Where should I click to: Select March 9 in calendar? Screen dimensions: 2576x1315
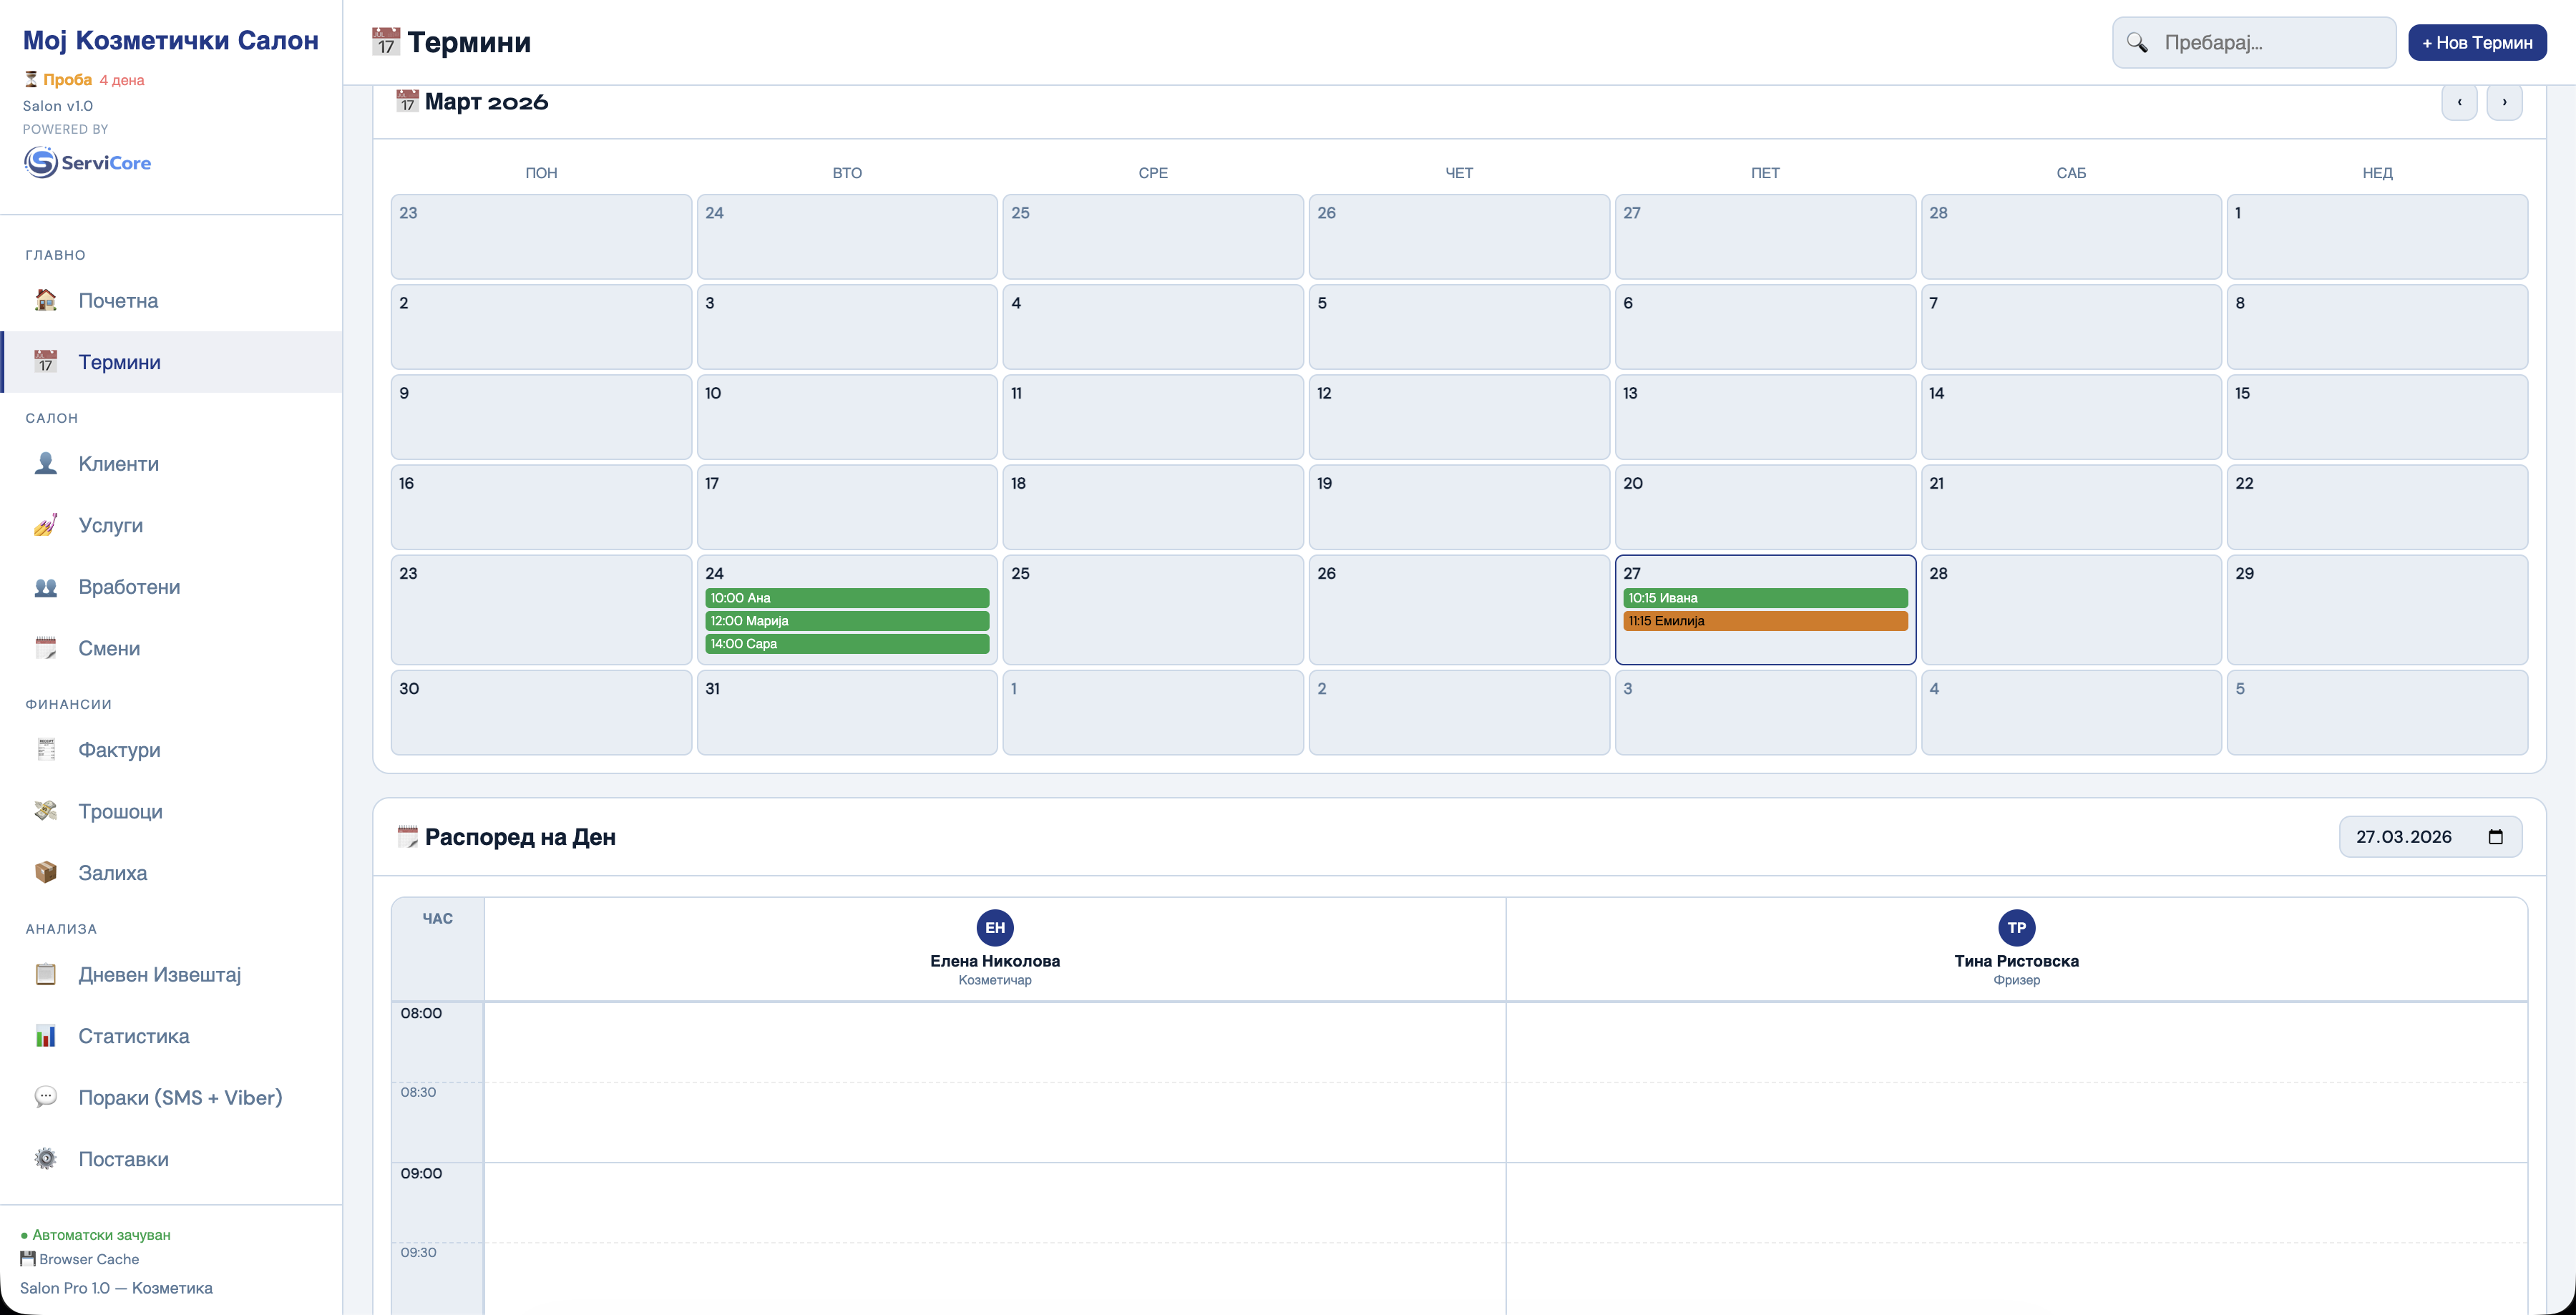[541, 417]
